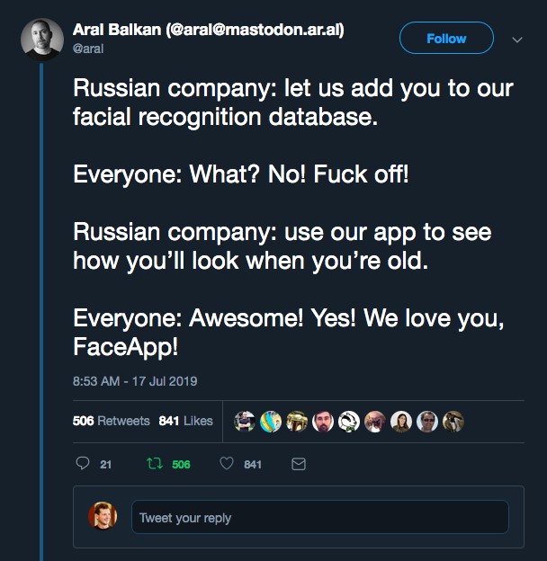The image size is (547, 561).
Task: Click the last liker avatar in row
Action: coord(453,422)
